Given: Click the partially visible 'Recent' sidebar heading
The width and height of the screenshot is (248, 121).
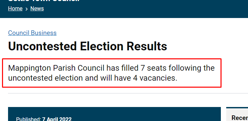Looking at the screenshot, I should point(240,118).
